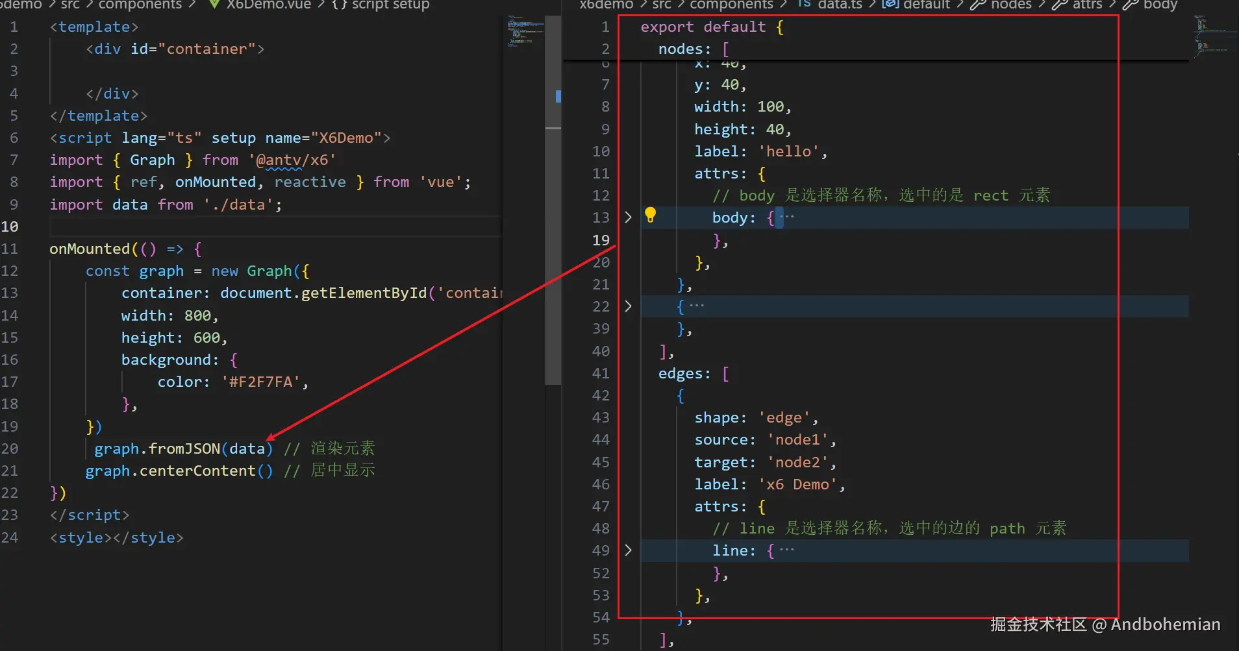
Task: Click 'edges: [' in data.ts
Action: click(694, 373)
